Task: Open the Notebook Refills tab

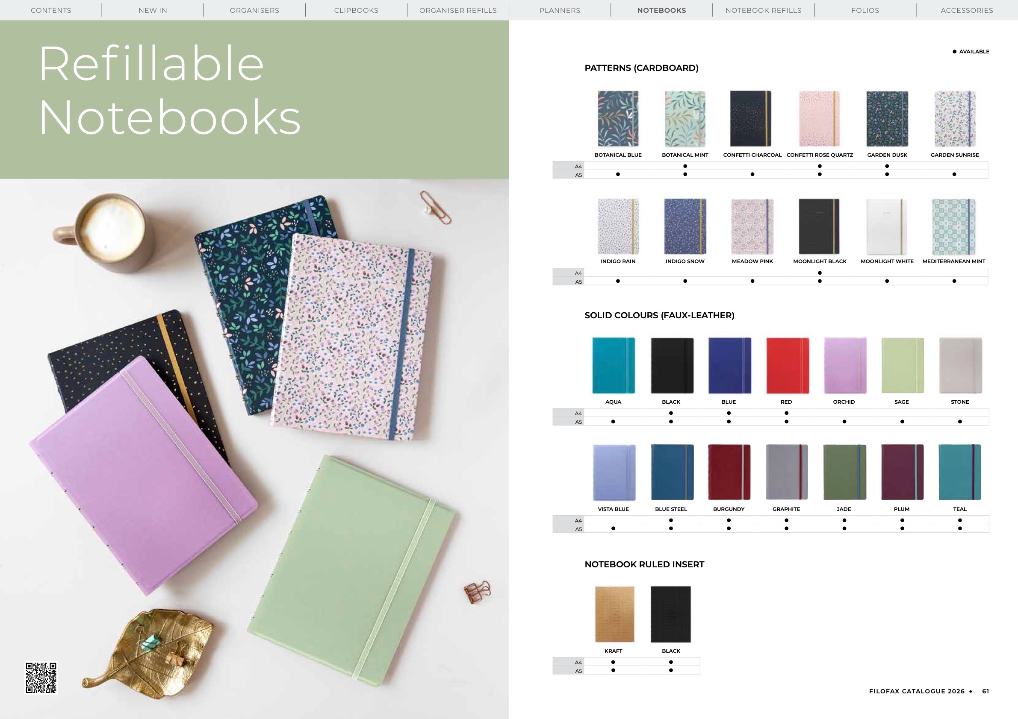Action: coord(764,10)
